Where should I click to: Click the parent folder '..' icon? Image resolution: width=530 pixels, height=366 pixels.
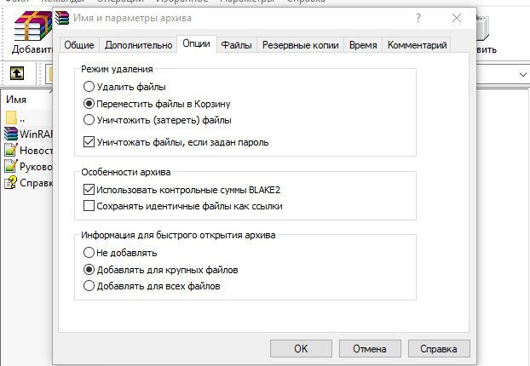[11, 117]
